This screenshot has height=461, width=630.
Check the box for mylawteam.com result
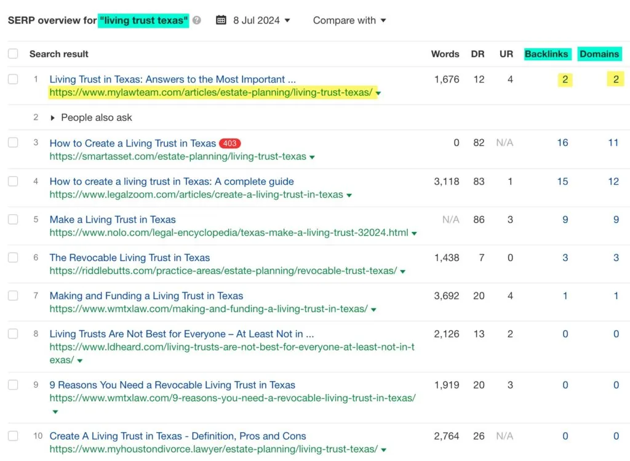coord(13,79)
